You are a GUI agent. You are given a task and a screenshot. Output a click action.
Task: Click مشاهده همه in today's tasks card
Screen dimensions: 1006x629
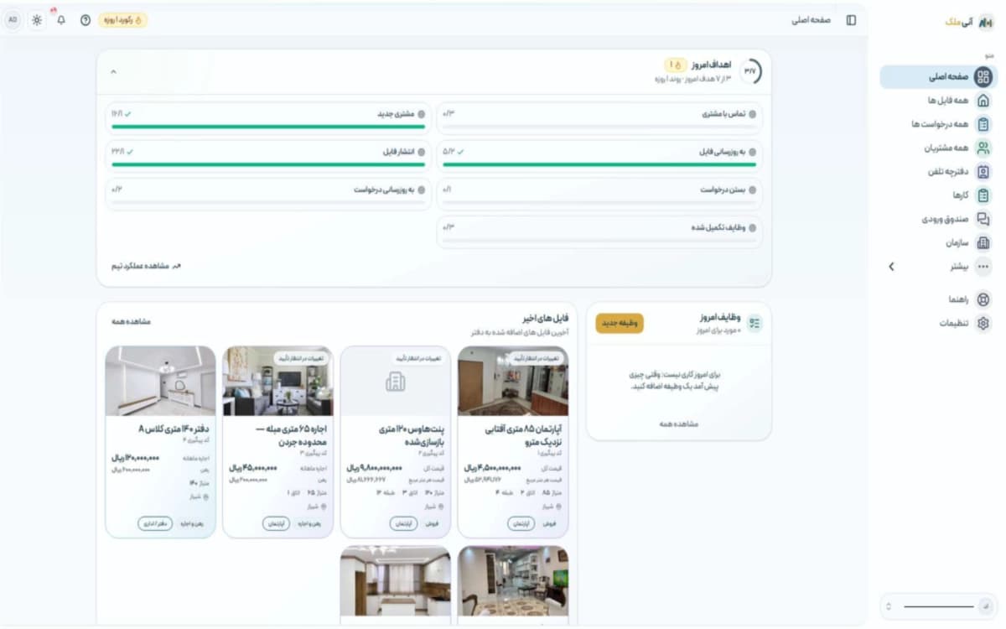click(679, 424)
